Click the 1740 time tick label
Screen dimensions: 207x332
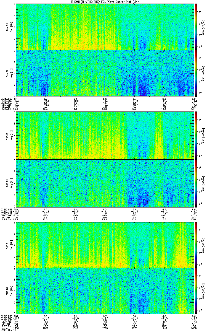(x=164, y=328)
